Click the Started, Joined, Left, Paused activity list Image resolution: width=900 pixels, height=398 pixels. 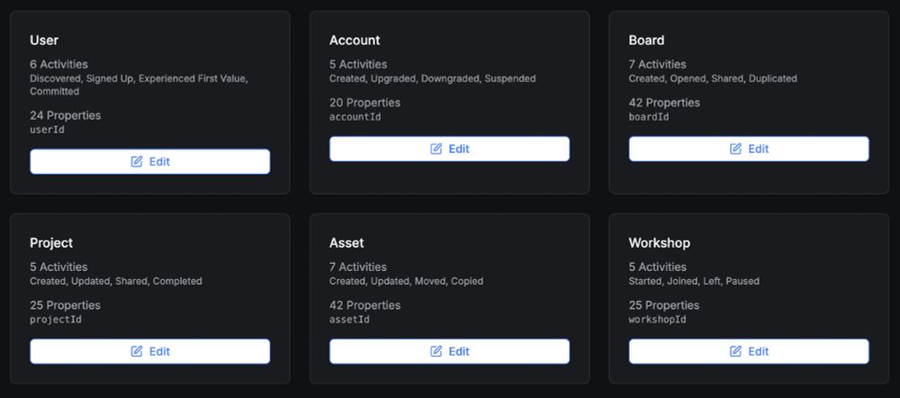pos(694,282)
